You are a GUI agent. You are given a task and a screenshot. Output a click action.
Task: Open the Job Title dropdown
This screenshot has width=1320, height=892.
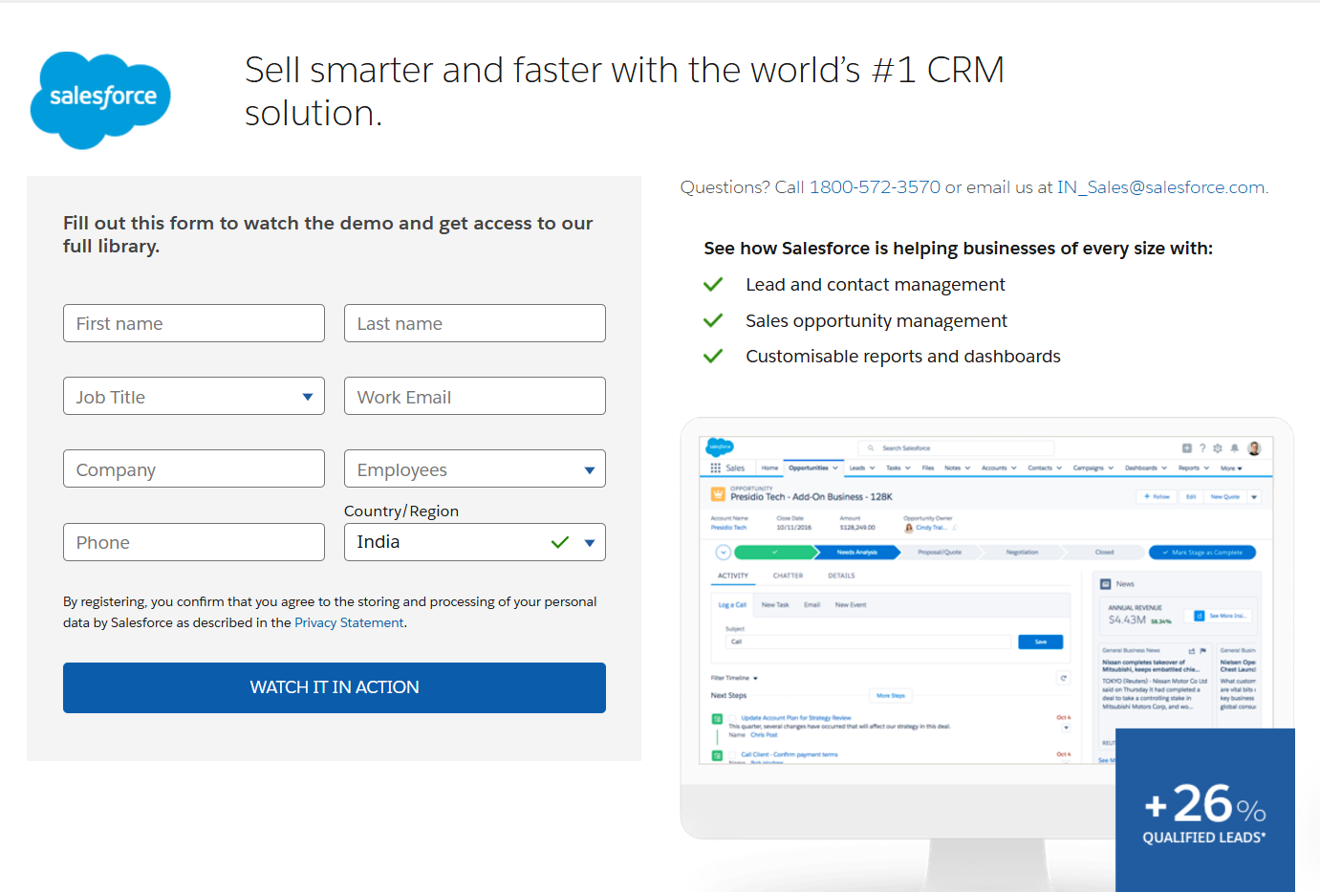tap(194, 396)
